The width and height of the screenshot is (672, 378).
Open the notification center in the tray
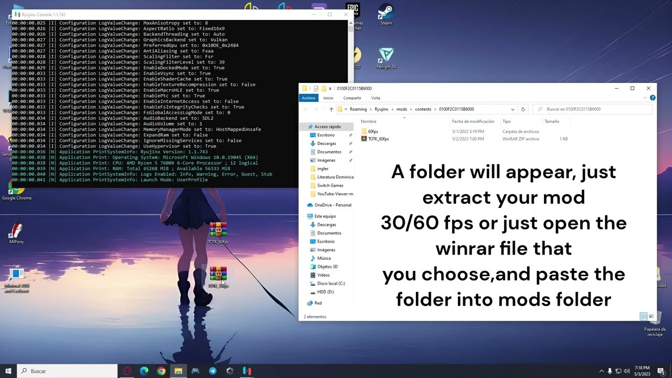point(661,371)
